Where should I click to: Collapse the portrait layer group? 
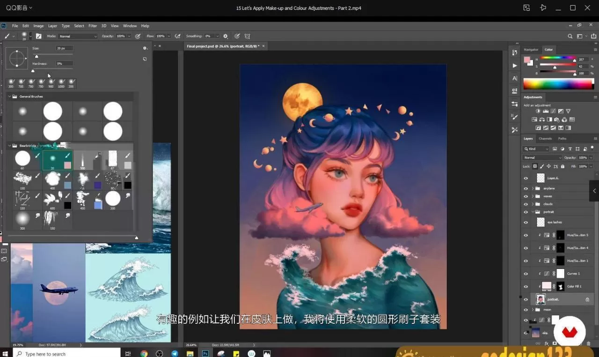click(533, 212)
